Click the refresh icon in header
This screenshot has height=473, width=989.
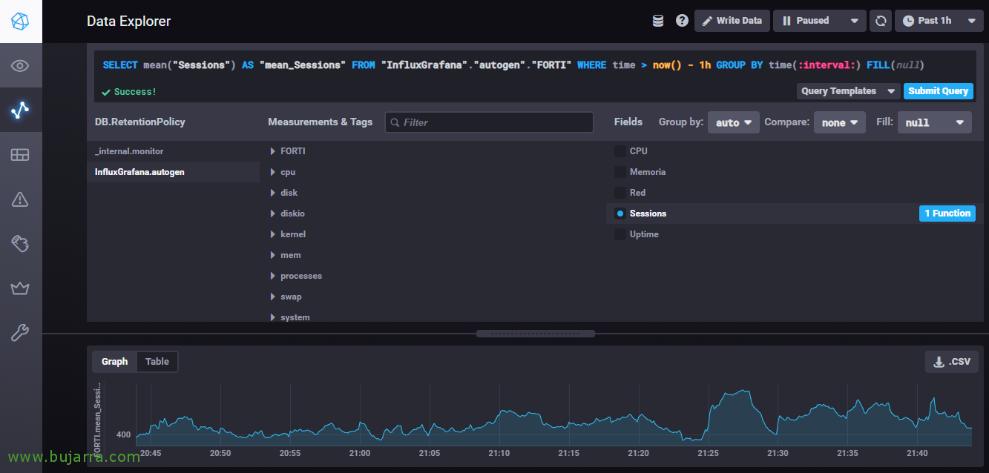coord(881,21)
